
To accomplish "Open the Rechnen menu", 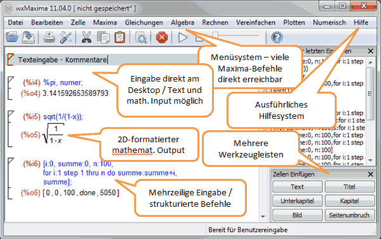I will click(x=215, y=23).
